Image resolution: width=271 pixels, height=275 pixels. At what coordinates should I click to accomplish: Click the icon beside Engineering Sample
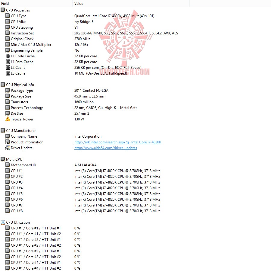click(8, 50)
